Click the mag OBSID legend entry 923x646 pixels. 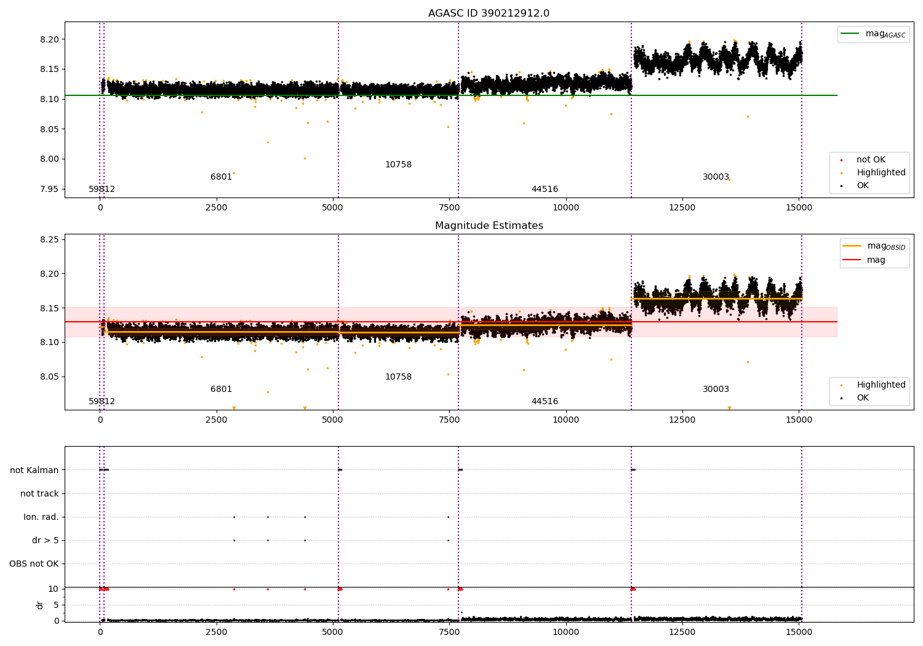pyautogui.click(x=874, y=246)
